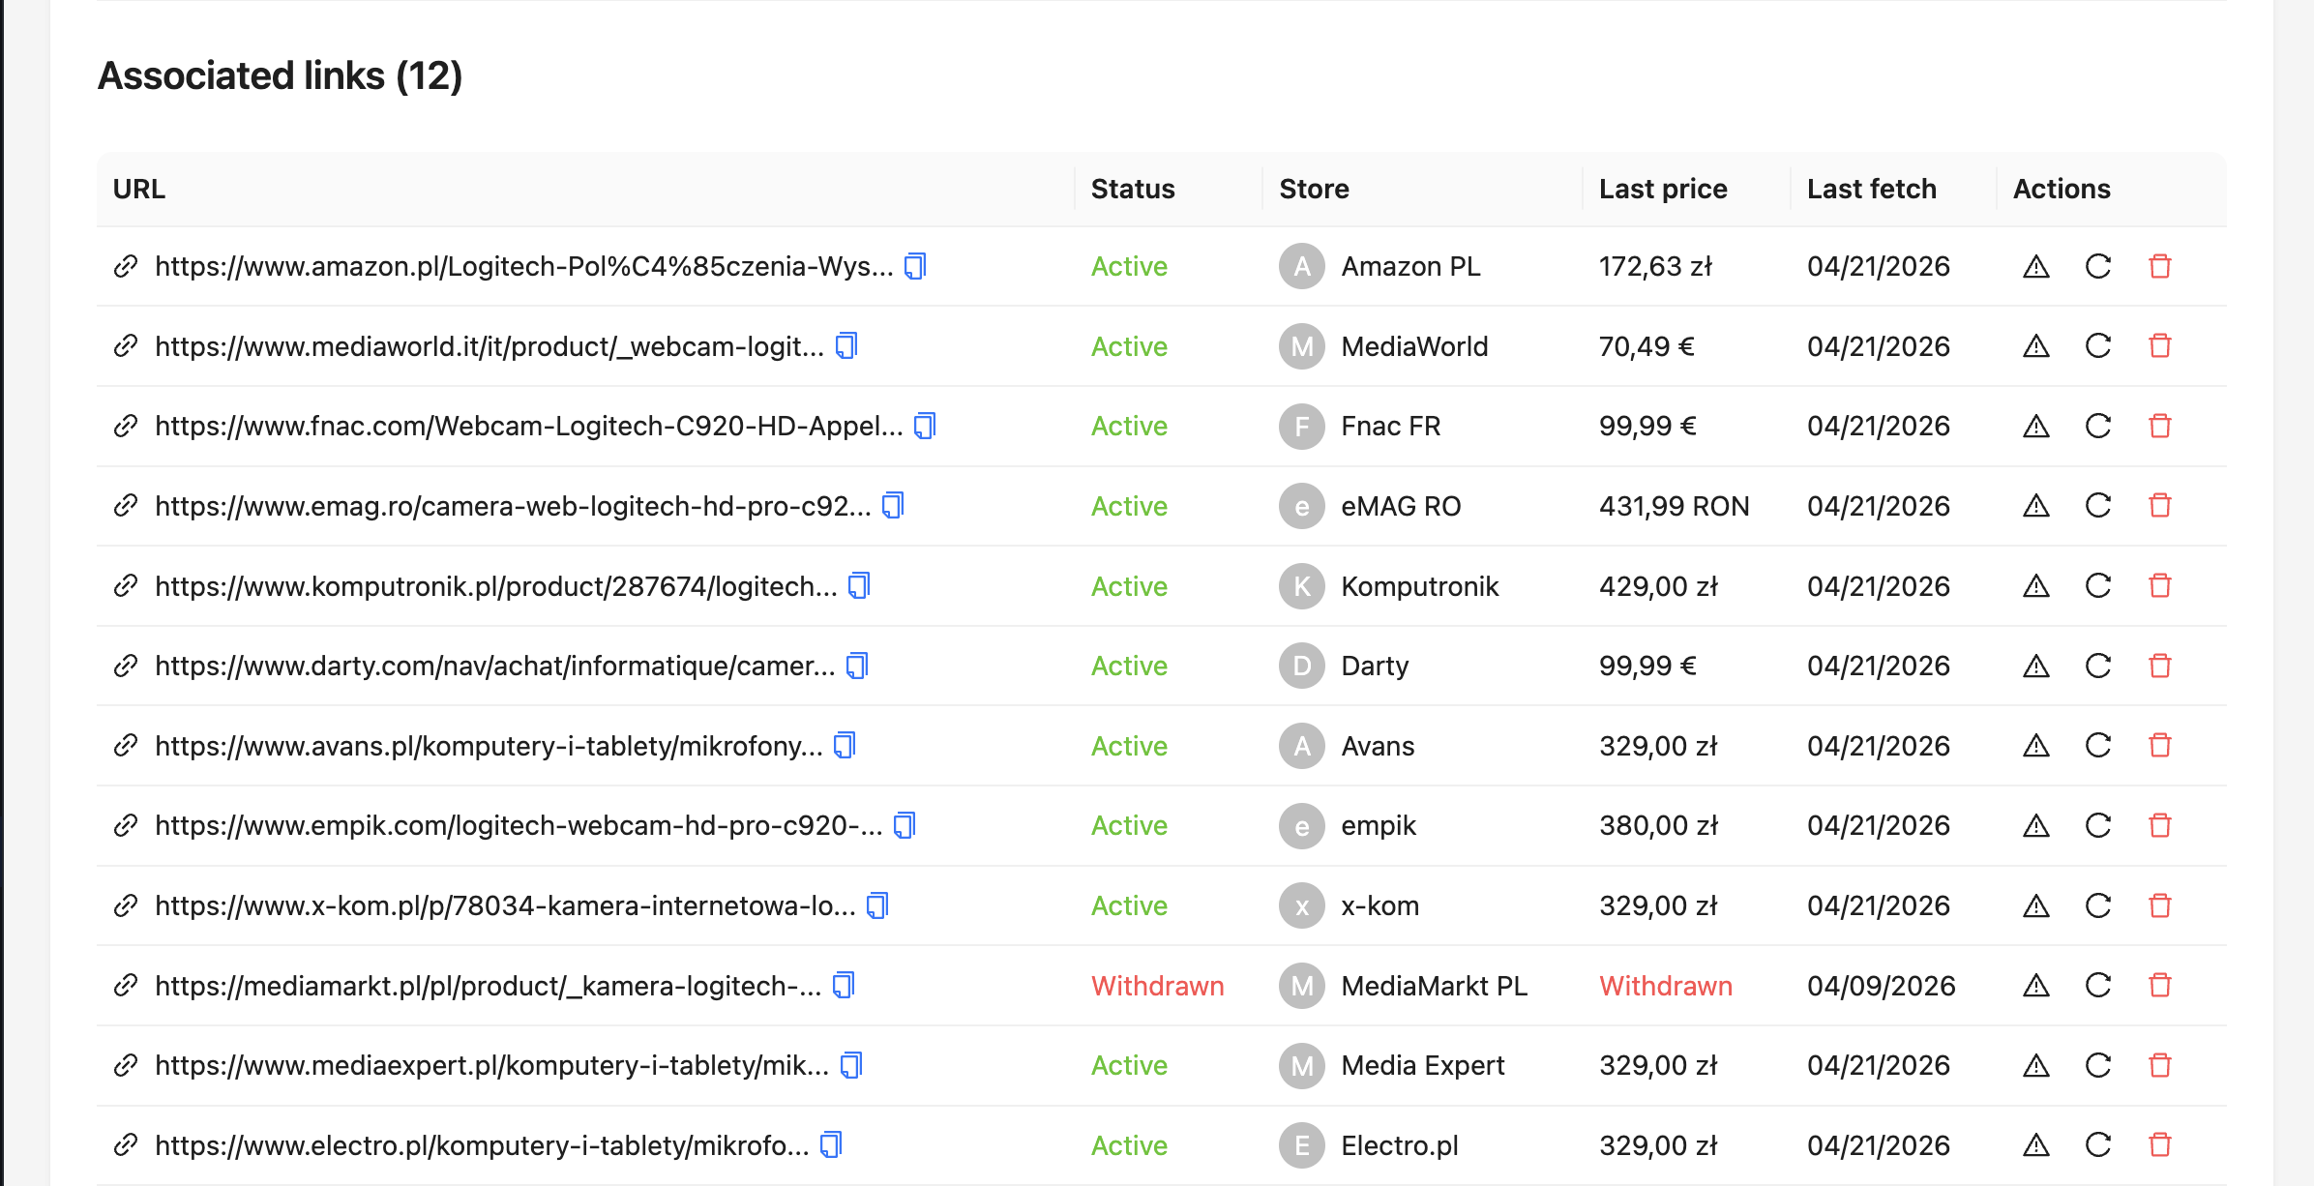Screen dimensions: 2314x1186
Task: Refetch the x-kom link
Action: click(2097, 905)
